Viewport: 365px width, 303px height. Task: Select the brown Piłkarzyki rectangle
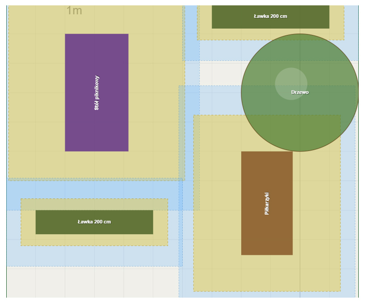tap(267, 232)
